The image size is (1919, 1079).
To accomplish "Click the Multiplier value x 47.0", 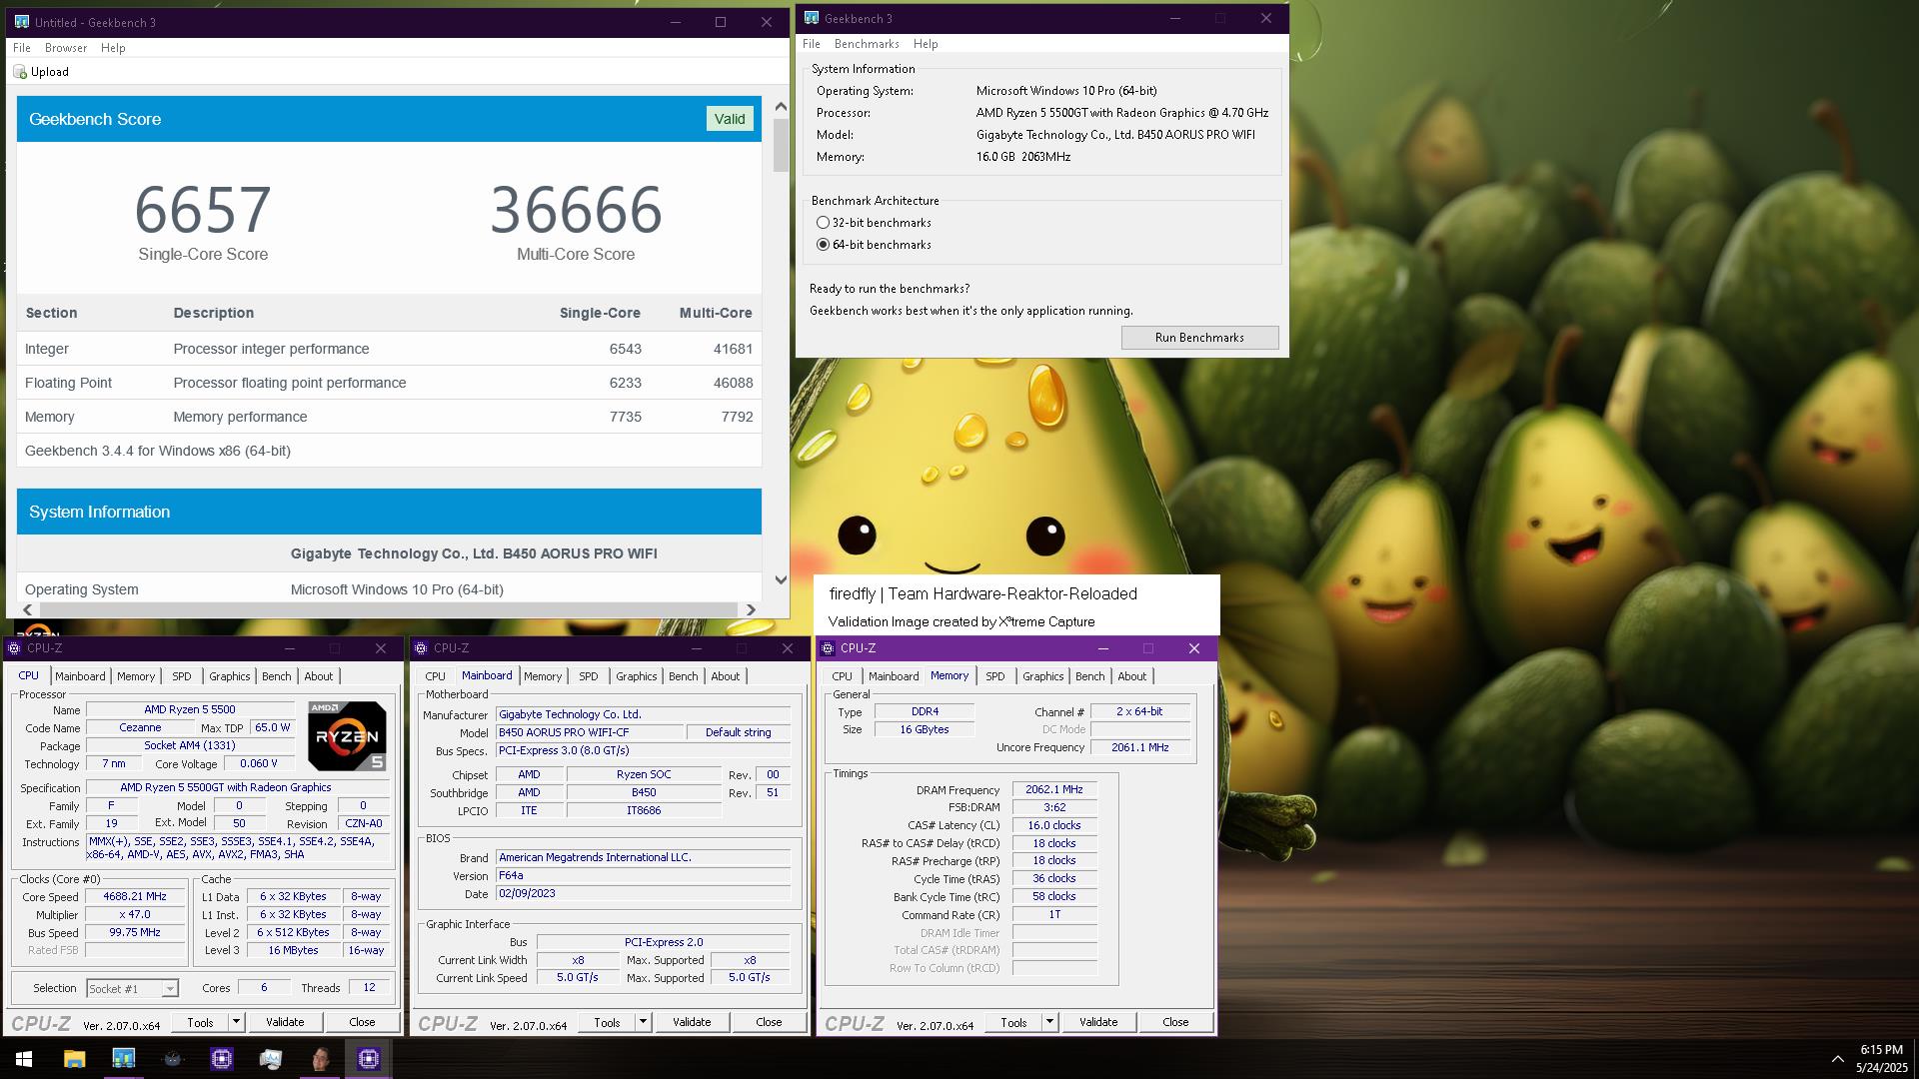I will [x=135, y=915].
